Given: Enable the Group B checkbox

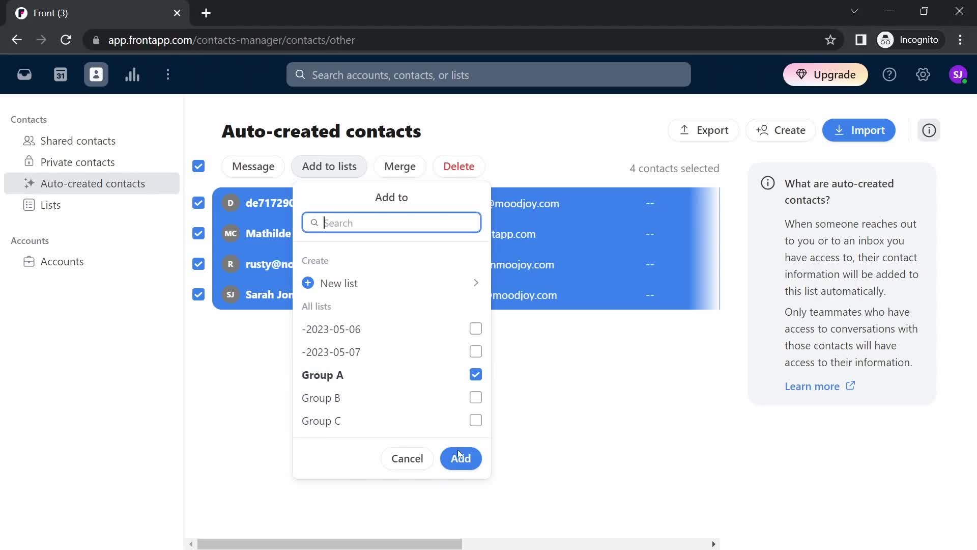Looking at the screenshot, I should point(476,398).
